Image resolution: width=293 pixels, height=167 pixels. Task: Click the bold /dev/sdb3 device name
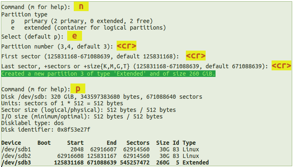(x=15, y=162)
